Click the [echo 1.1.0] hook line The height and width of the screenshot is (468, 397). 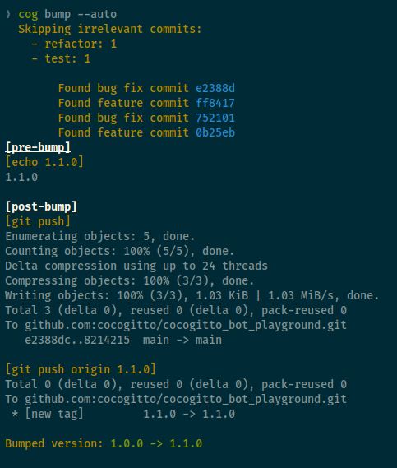(44, 162)
